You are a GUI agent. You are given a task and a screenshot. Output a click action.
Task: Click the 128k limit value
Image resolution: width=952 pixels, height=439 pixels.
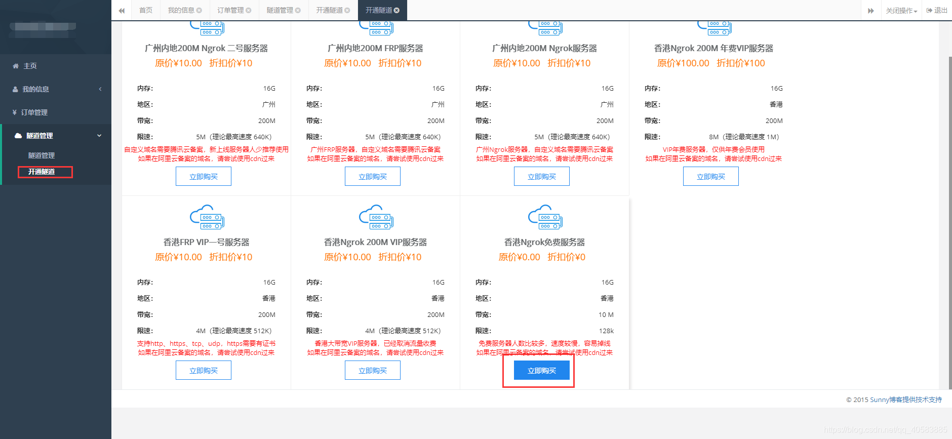[x=607, y=331]
